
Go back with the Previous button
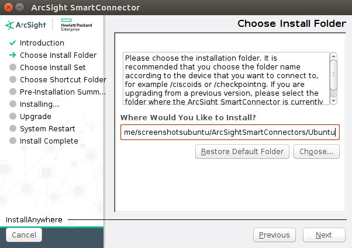pyautogui.click(x=274, y=235)
